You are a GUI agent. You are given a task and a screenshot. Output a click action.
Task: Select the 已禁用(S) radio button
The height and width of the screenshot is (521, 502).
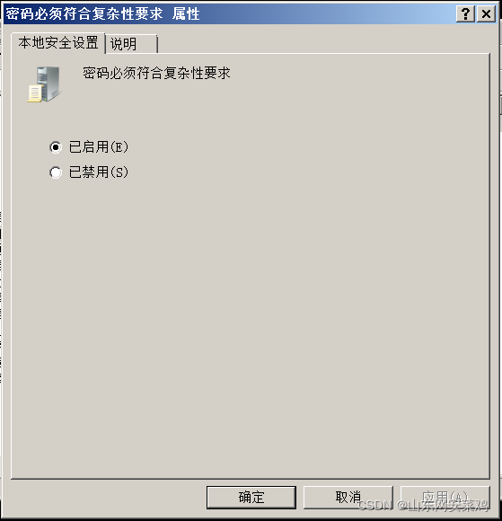tap(56, 172)
